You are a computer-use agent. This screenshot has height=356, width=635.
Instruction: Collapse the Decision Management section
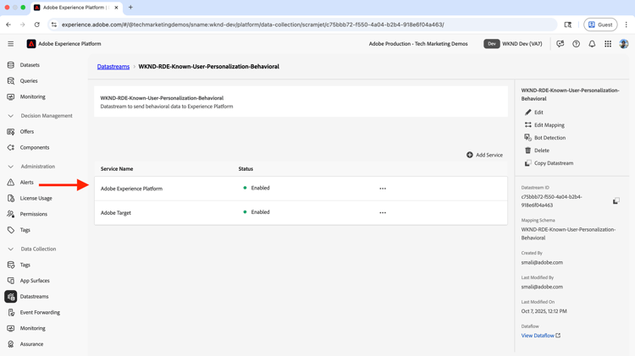click(11, 116)
